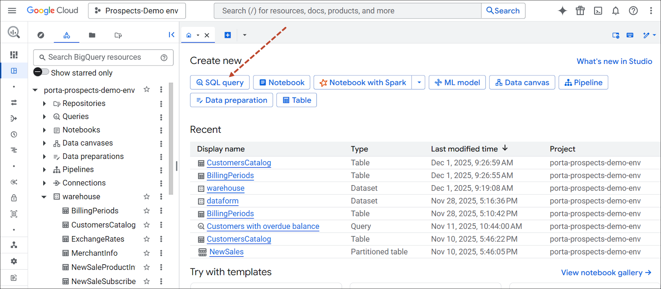This screenshot has width=661, height=289.
Task: Create a new Data canvas
Action: 522,82
